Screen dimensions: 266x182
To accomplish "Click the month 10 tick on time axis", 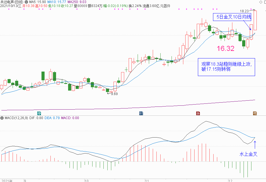I will click(x=87, y=181).
